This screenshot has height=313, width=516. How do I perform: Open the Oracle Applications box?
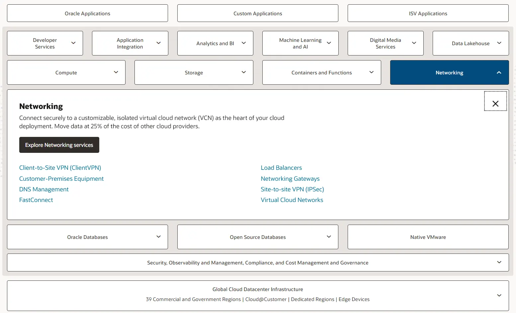87,13
